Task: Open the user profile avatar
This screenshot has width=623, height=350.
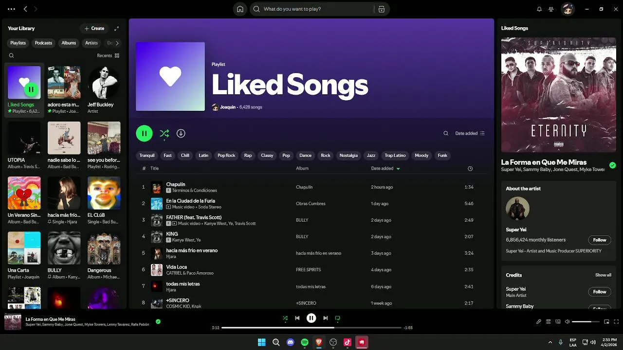Action: point(568,9)
